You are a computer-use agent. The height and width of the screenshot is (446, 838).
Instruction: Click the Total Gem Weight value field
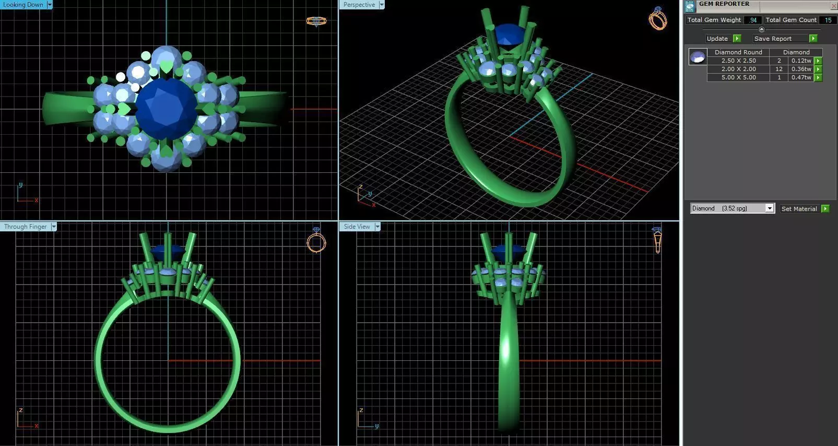(x=752, y=20)
